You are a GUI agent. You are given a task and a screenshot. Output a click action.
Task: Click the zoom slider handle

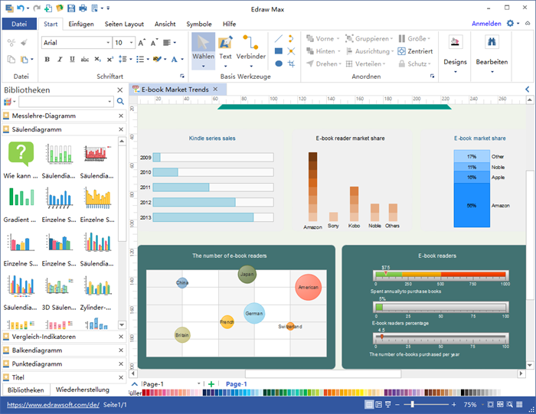tap(412, 405)
